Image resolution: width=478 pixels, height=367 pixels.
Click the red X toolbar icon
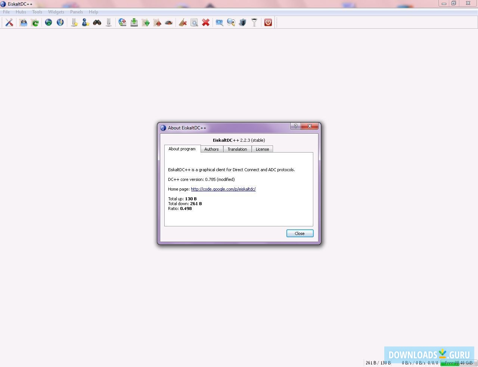(206, 22)
